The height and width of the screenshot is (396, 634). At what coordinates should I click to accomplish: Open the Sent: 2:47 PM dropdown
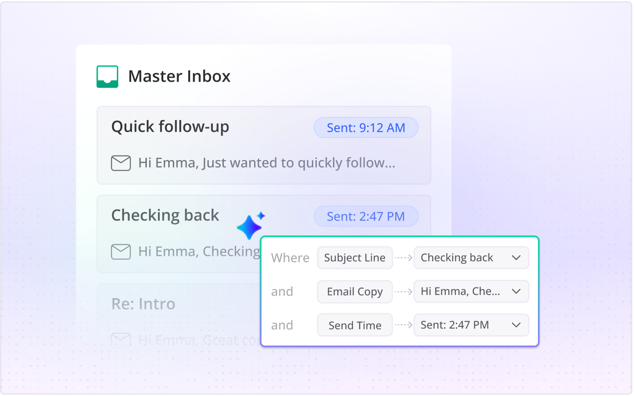click(x=471, y=325)
